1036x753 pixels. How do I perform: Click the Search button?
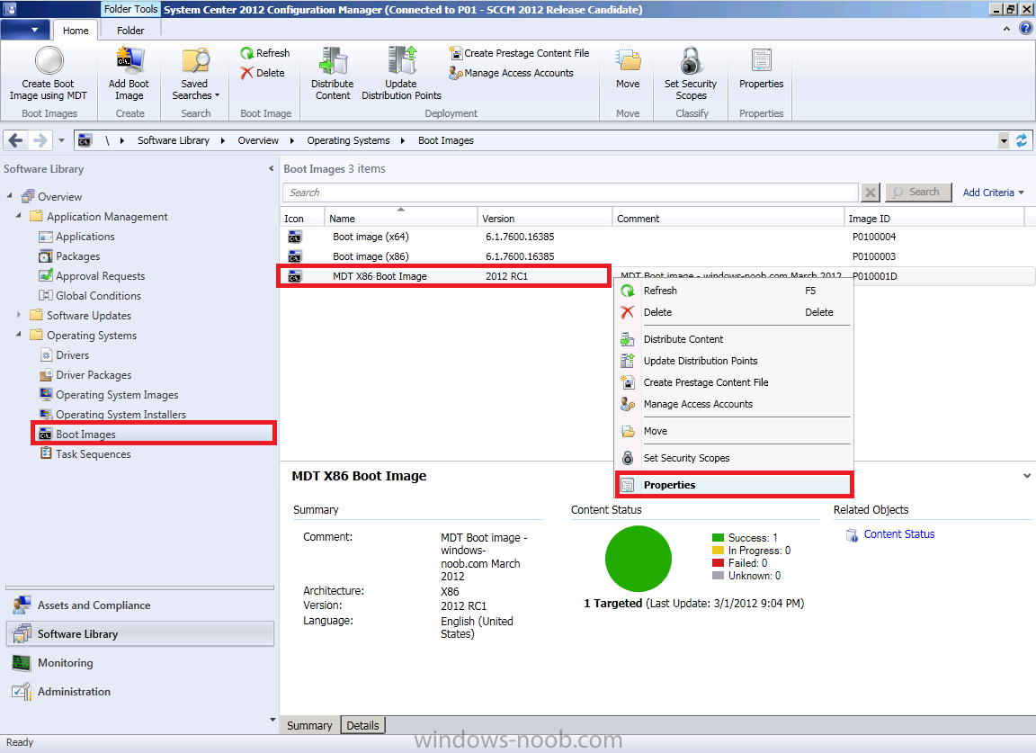click(x=918, y=193)
